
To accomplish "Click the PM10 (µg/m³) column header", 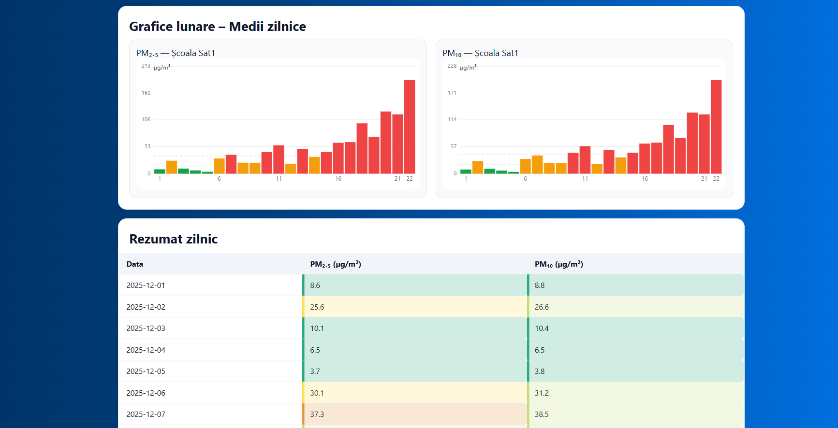I will 559,264.
